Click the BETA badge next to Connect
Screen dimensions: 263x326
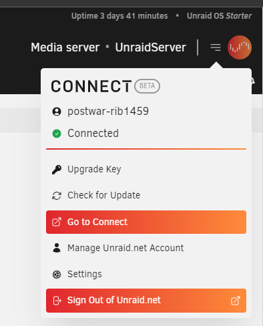pos(147,86)
